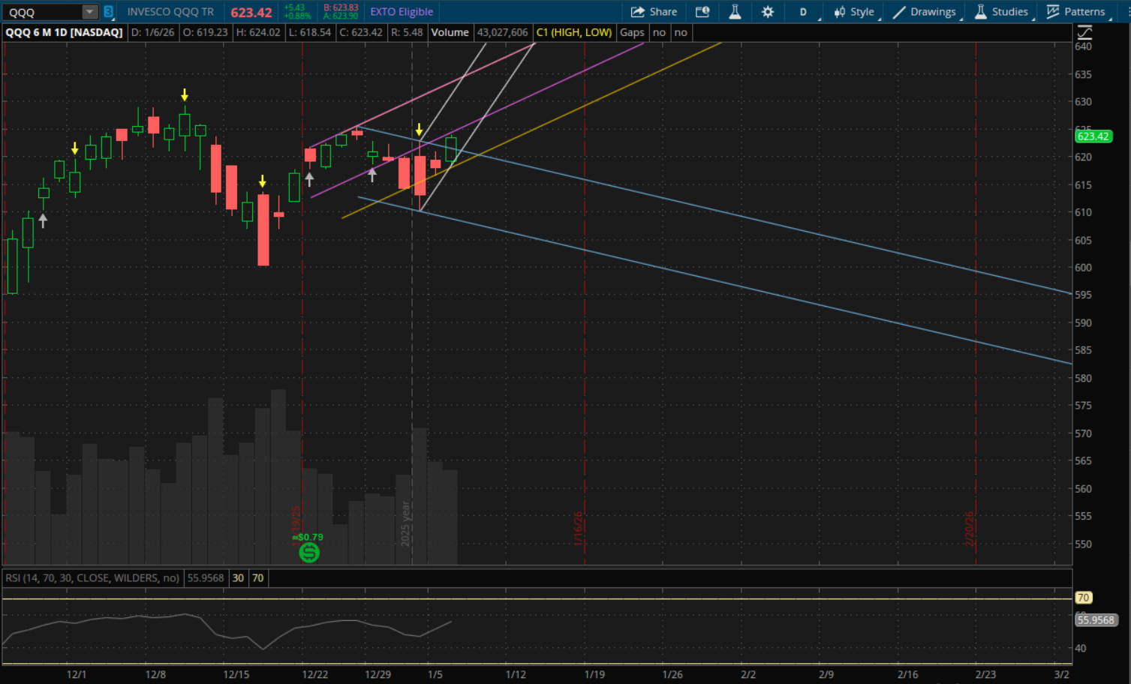Click the Patterns button
Viewport: 1131px width, 684px height.
click(1076, 12)
